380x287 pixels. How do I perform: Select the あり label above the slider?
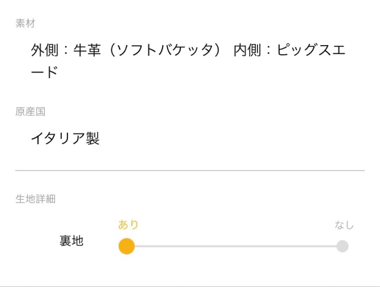tap(128, 225)
